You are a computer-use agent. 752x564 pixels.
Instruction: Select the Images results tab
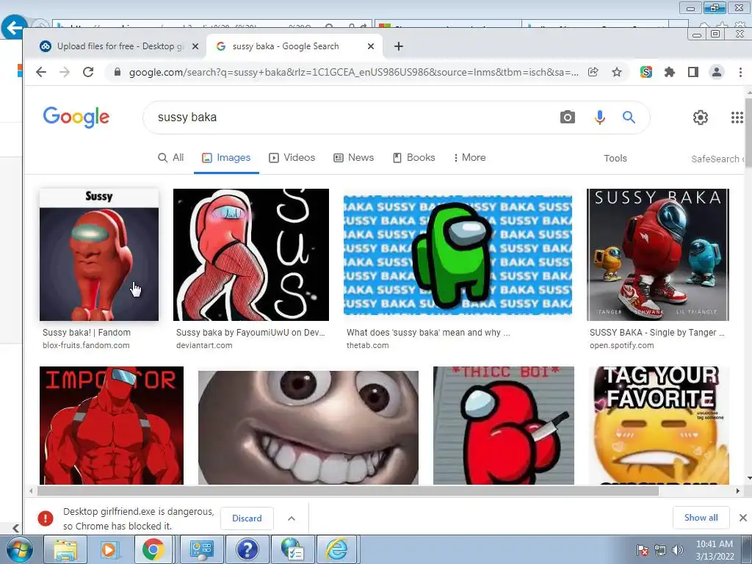(226, 158)
